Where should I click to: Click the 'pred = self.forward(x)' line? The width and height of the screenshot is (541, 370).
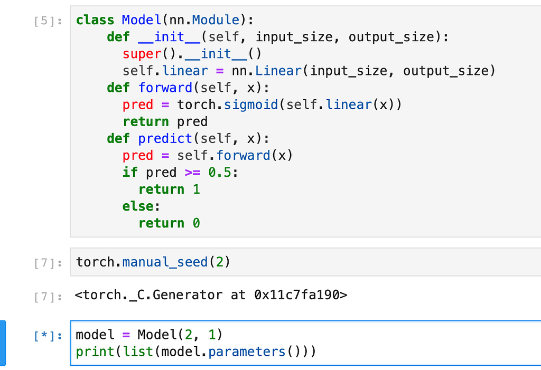[208, 155]
